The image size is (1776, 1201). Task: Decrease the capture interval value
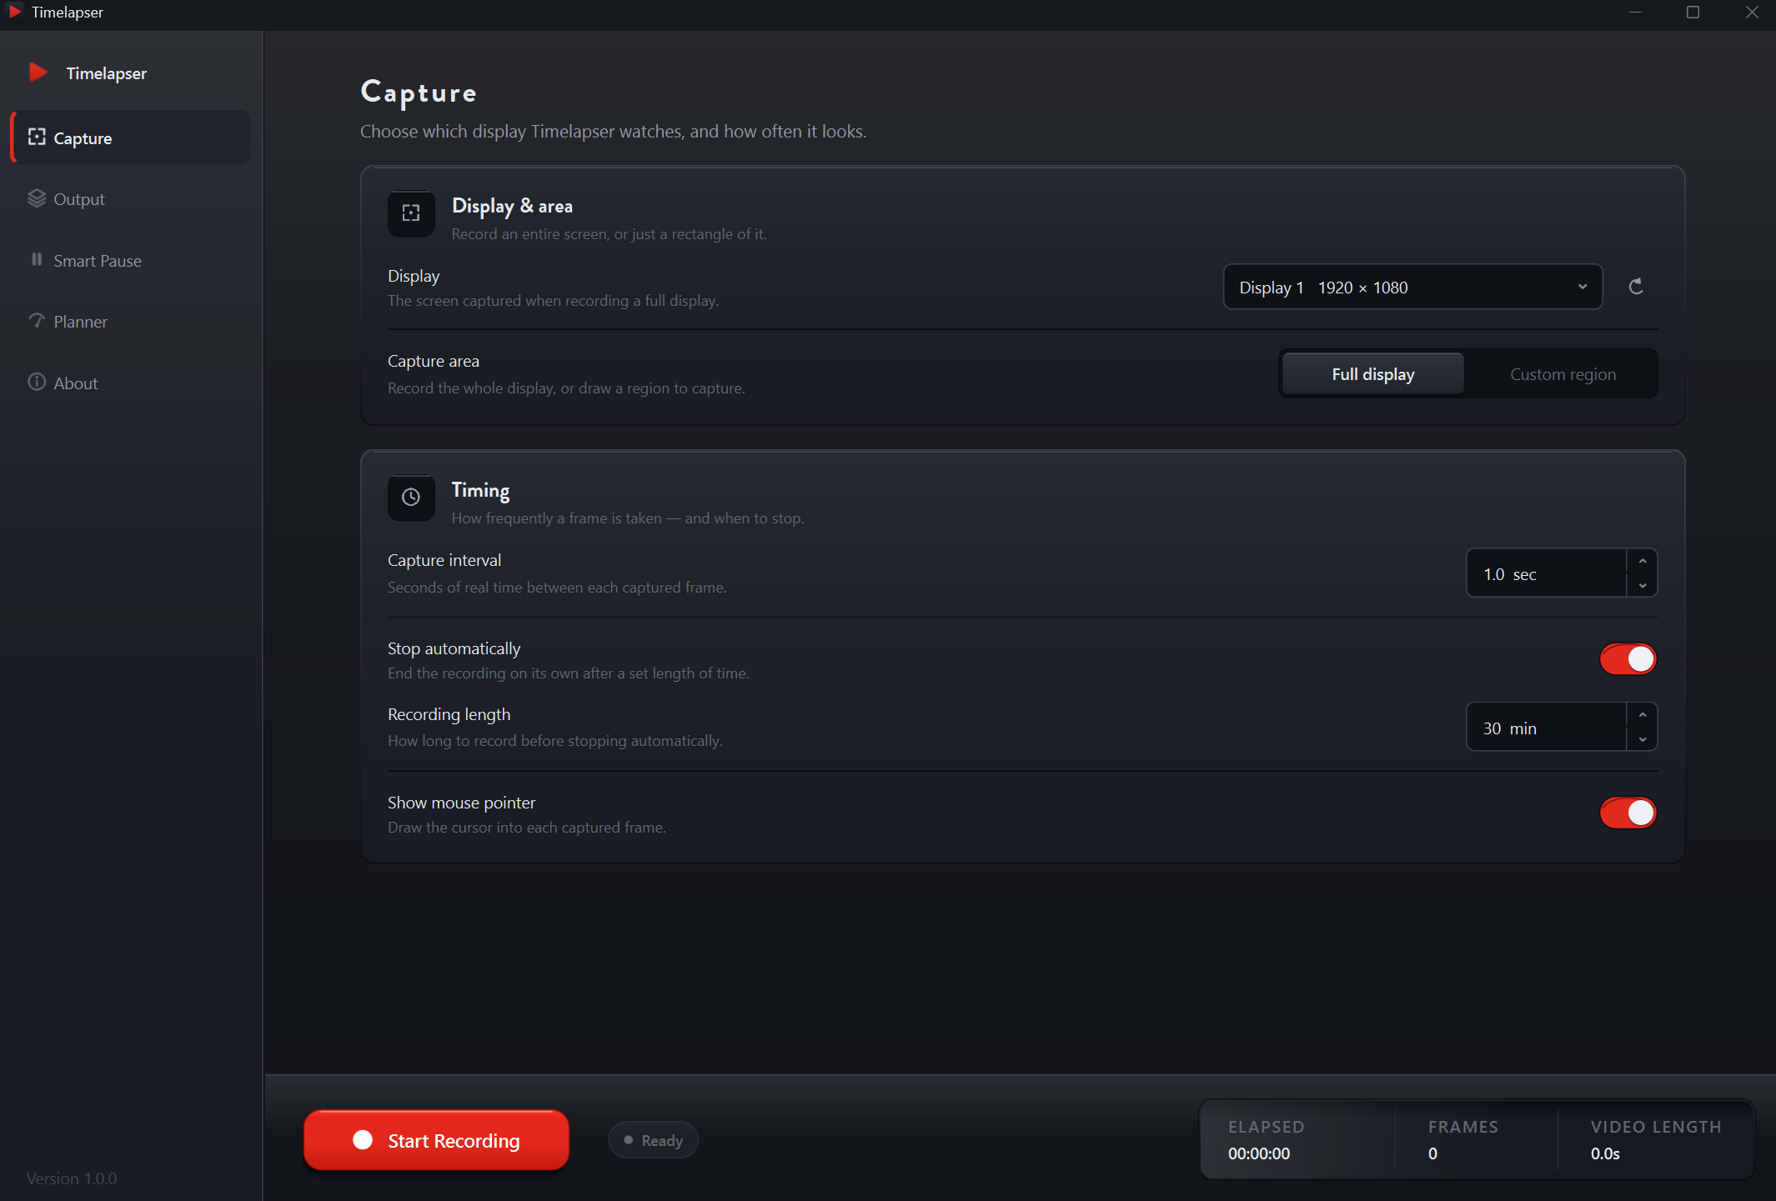(x=1643, y=585)
